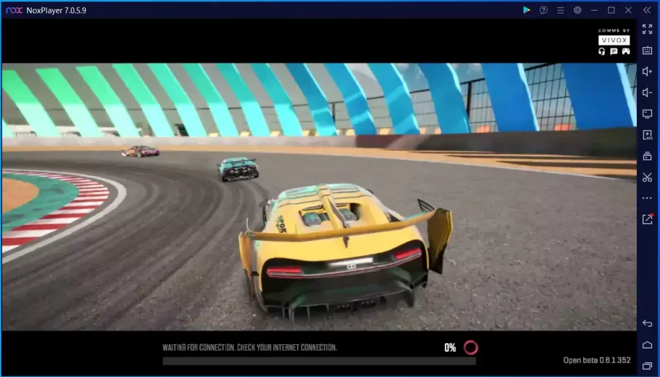Close the NoxPlayer window
Image resolution: width=660 pixels, height=377 pixels.
point(628,10)
